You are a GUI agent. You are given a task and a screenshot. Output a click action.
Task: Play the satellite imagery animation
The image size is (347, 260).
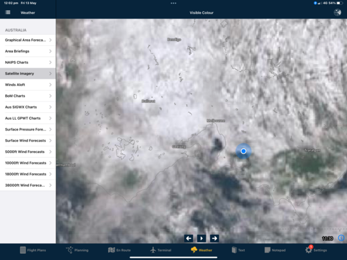[x=201, y=238]
